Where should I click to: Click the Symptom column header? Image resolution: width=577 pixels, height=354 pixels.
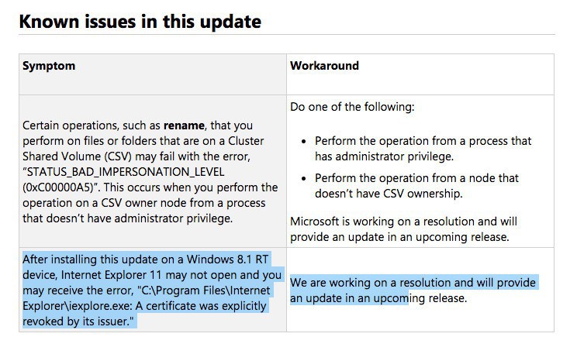49,66
